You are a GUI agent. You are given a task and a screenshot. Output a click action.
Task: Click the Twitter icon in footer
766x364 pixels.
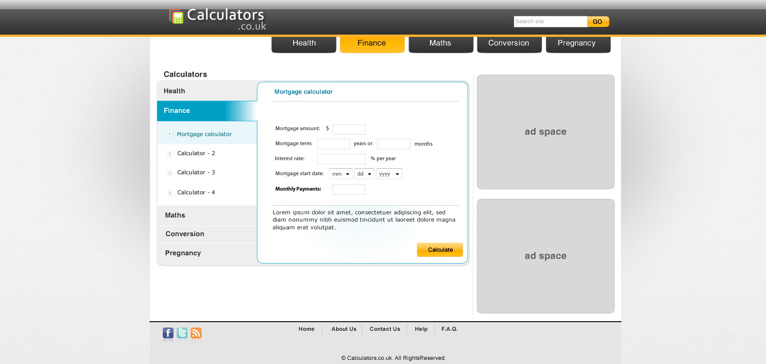click(x=182, y=333)
